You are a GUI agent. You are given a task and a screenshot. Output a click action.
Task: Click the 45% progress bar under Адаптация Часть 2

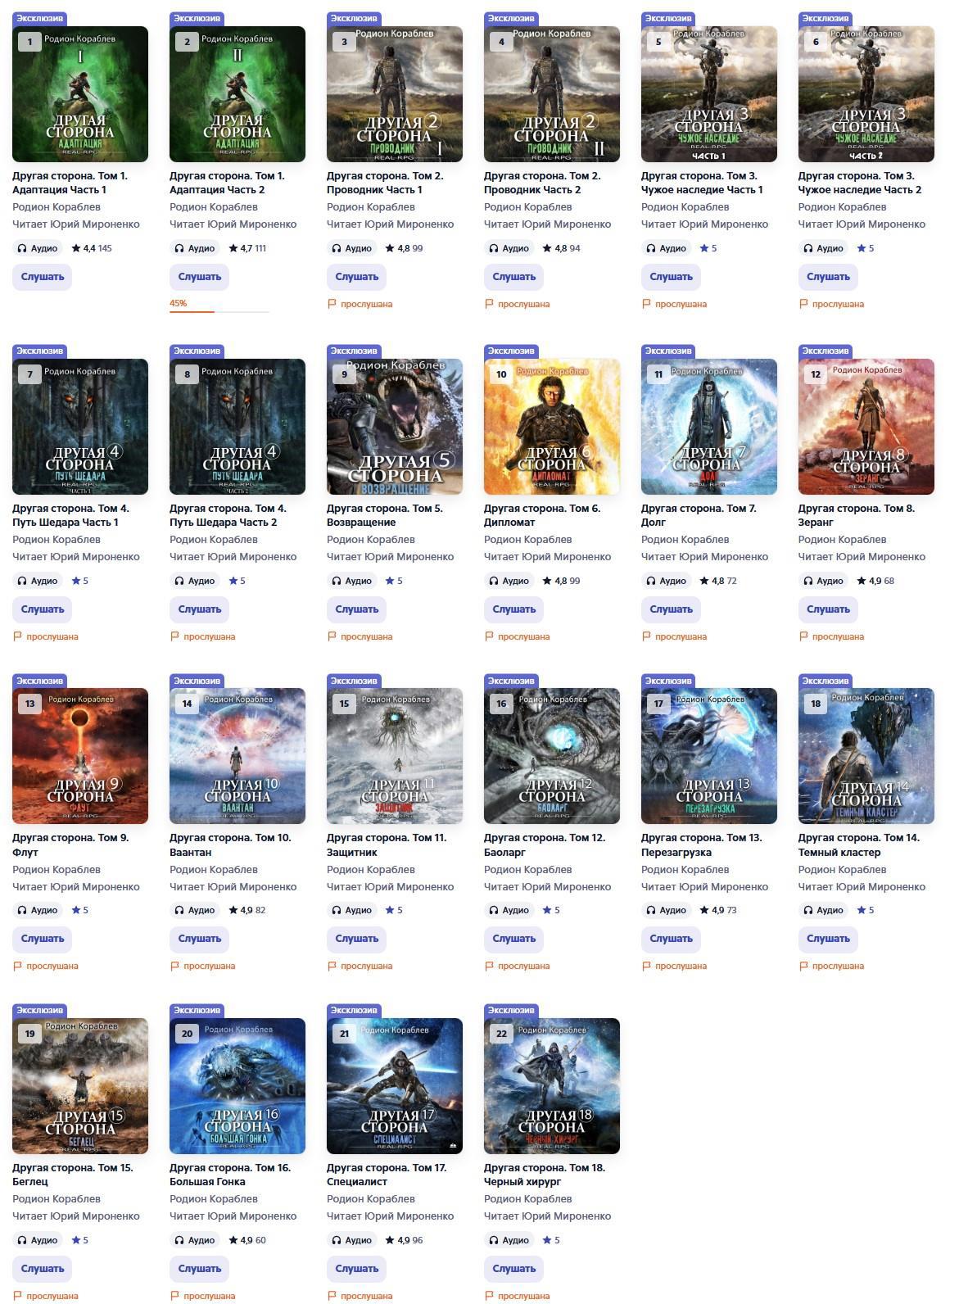(219, 311)
